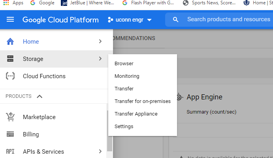Click the Billing card icon
The width and height of the screenshot is (273, 158).
pyautogui.click(x=10, y=134)
